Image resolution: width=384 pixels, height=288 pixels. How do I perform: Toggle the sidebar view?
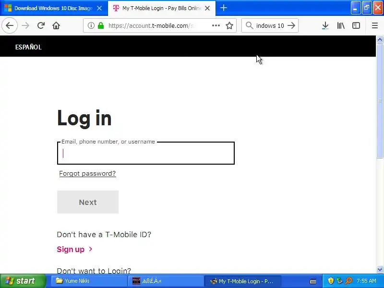356,25
